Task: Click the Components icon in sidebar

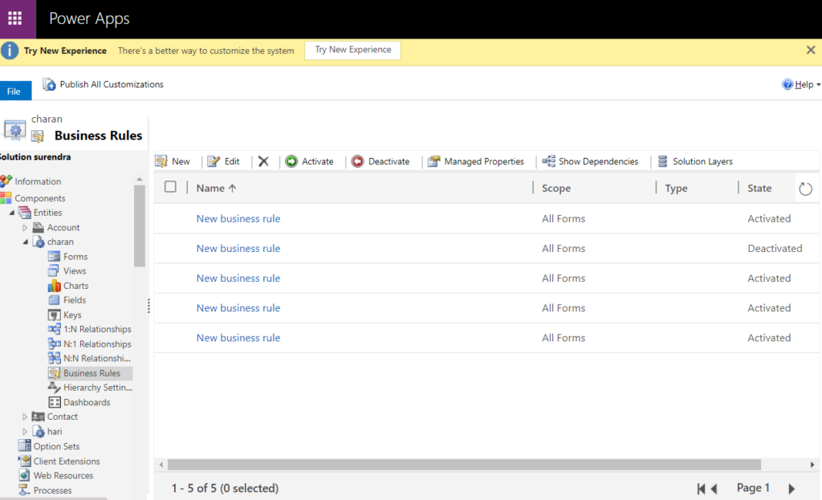Action: (6, 198)
